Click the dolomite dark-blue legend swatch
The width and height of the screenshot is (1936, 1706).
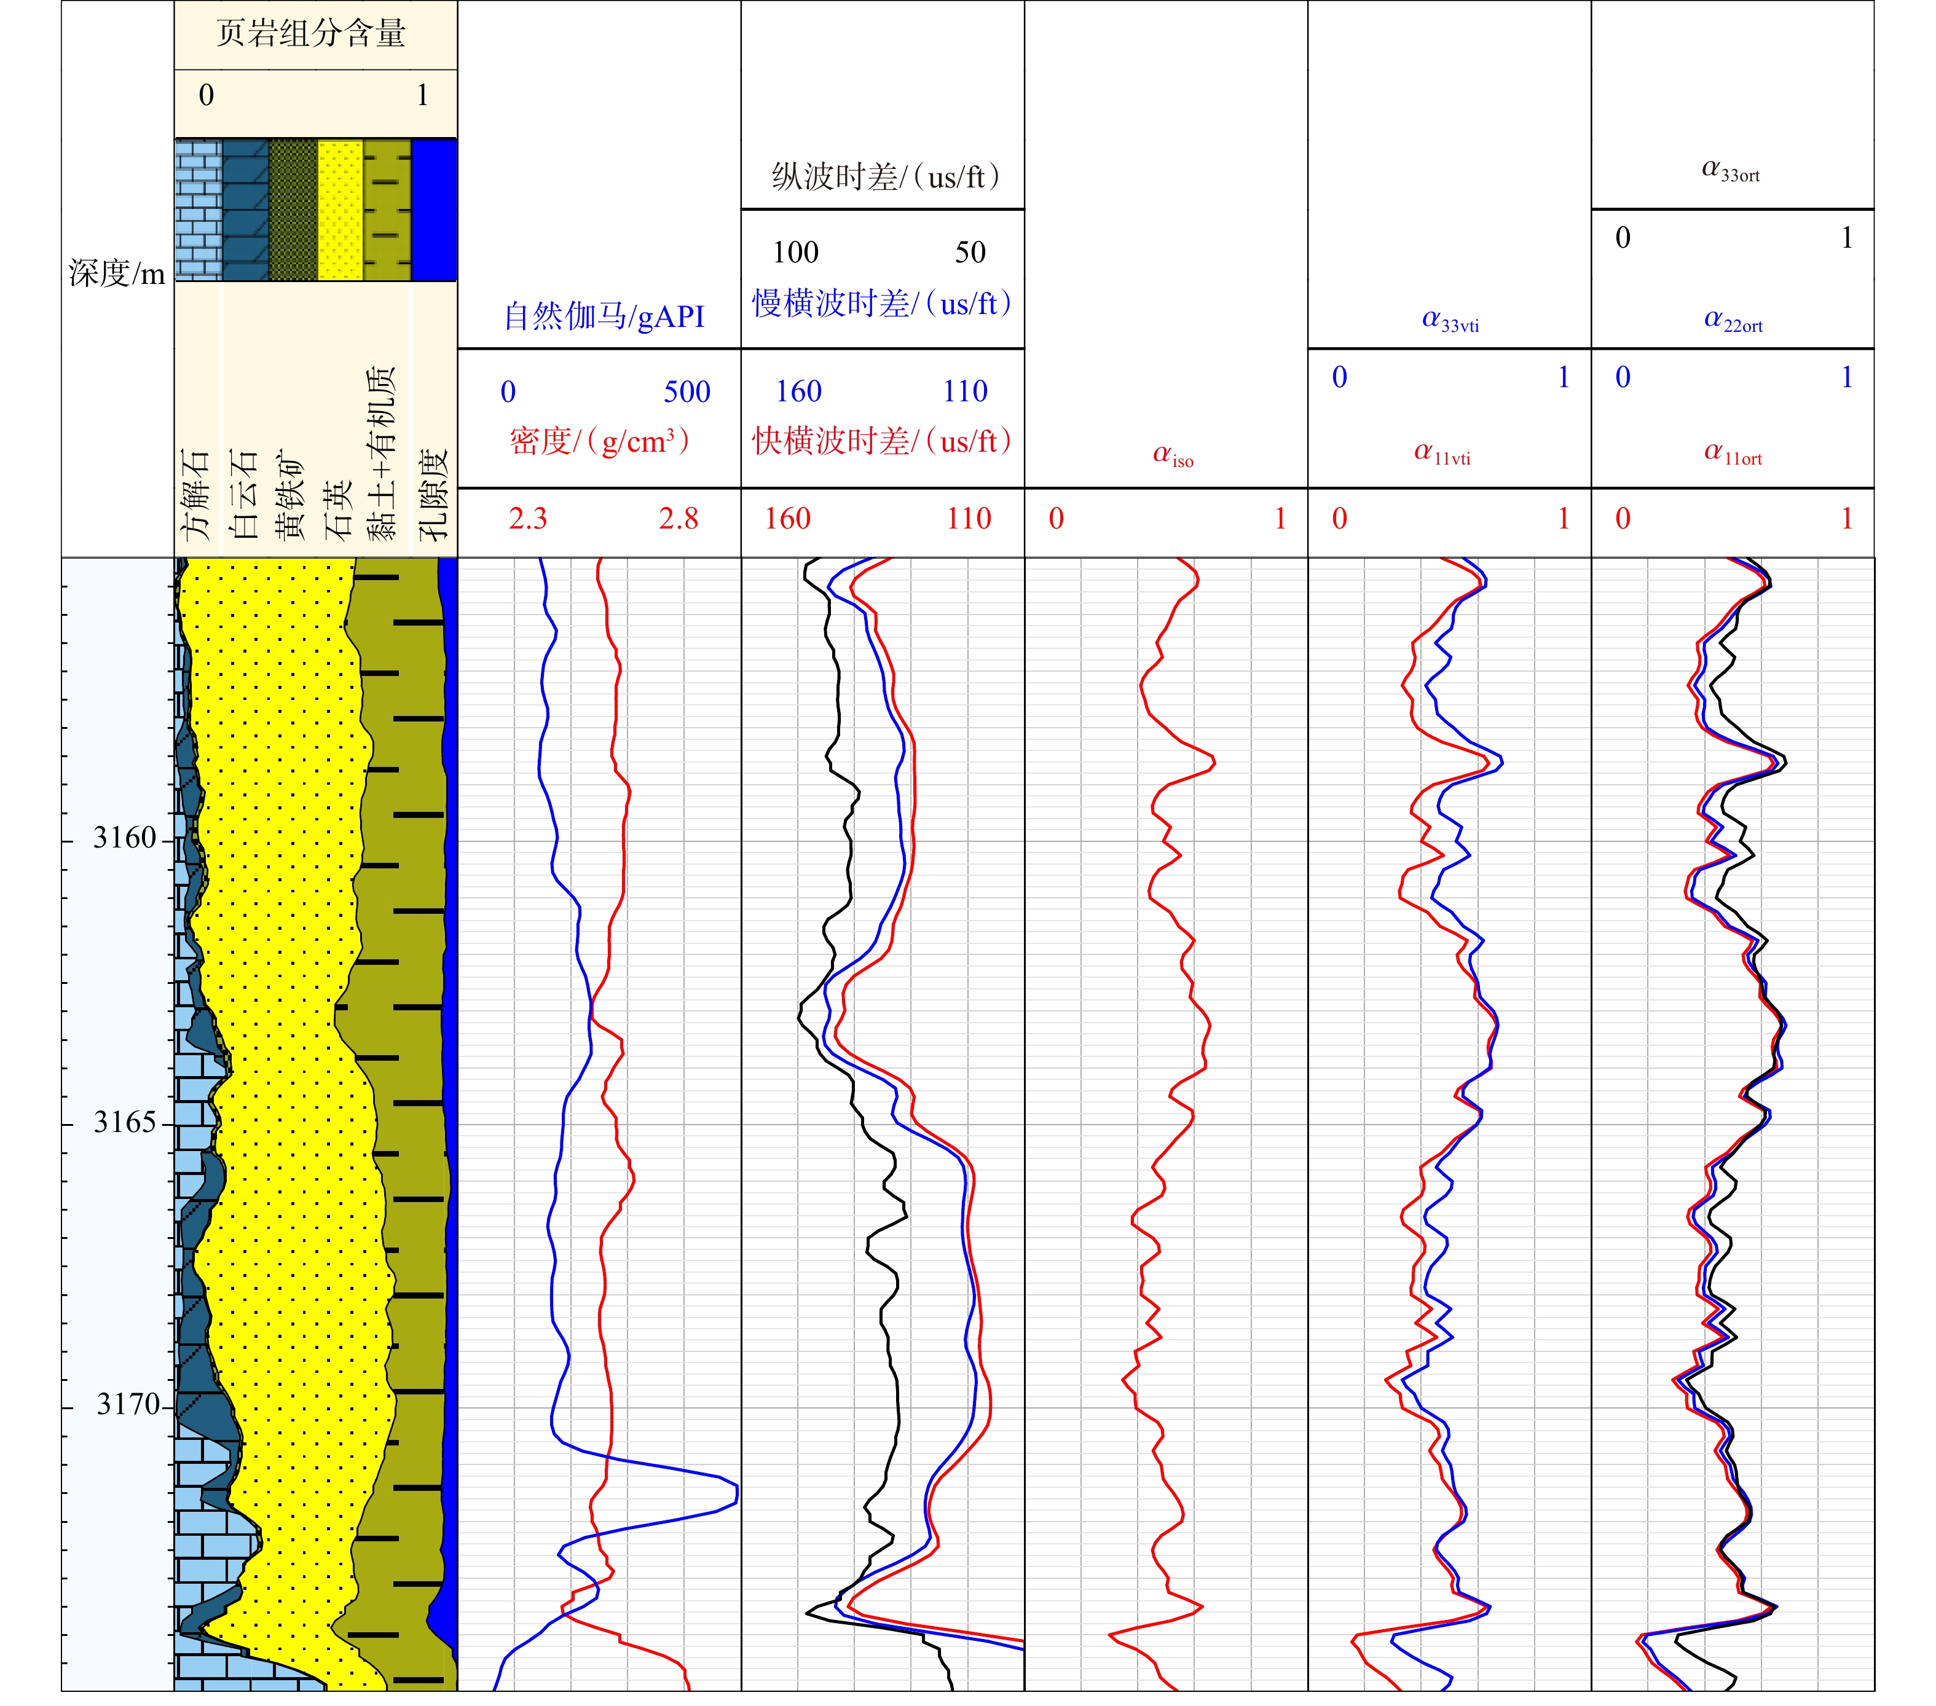245,210
